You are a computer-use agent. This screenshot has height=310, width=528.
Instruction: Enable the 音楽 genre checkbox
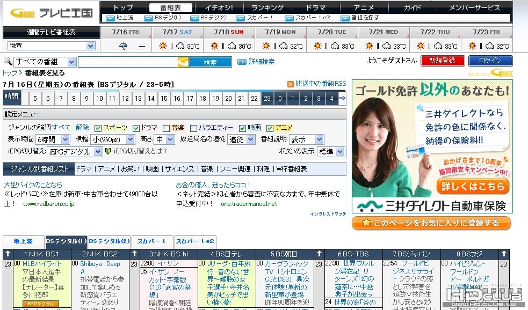(166, 128)
